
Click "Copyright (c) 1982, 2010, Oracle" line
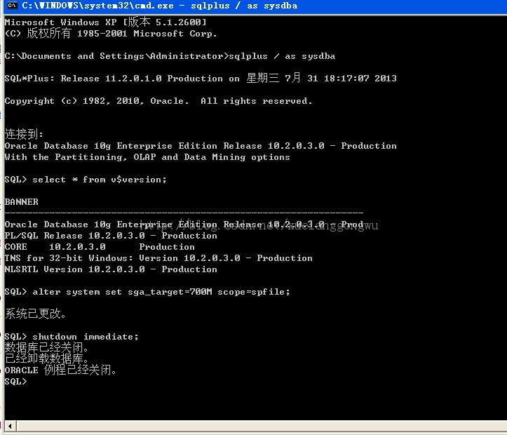(158, 101)
